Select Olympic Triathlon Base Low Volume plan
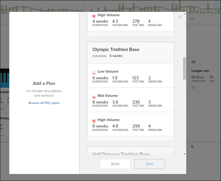The height and width of the screenshot is (181, 221). point(130,76)
